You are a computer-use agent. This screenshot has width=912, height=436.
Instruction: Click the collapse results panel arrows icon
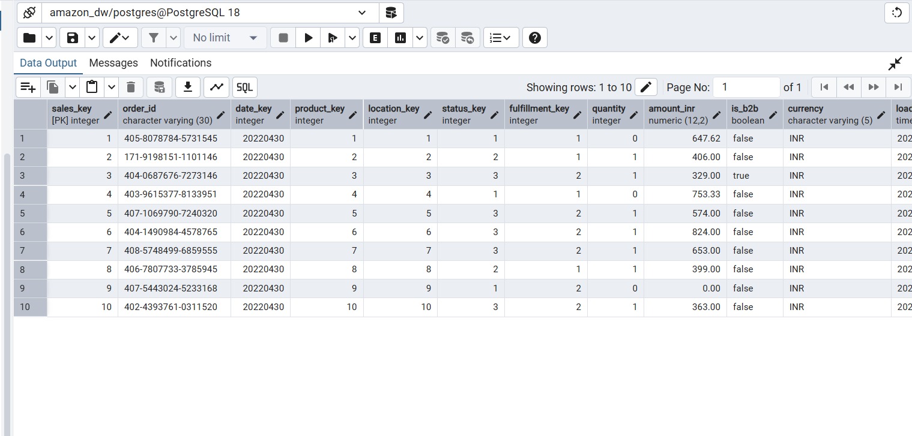click(x=895, y=64)
